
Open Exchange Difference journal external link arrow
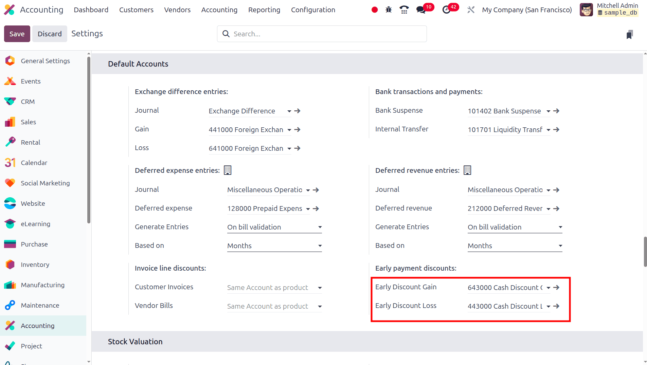tap(298, 111)
